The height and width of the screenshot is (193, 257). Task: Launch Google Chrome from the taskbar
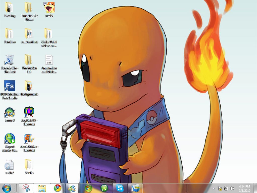(58, 188)
